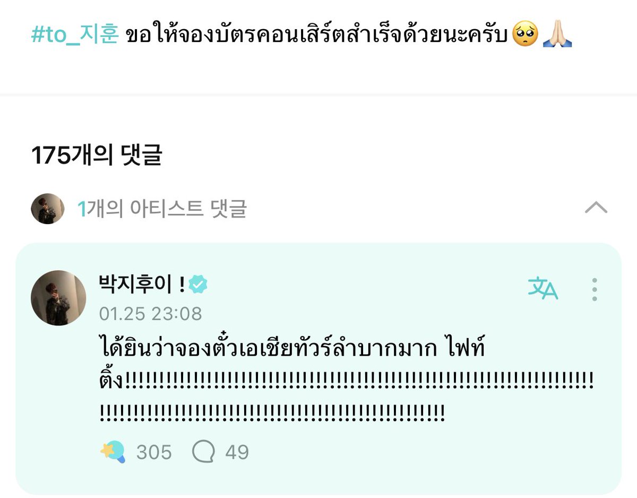Click the praying hands emoji in the post
Viewport: 637px width, 498px height.
click(x=557, y=35)
